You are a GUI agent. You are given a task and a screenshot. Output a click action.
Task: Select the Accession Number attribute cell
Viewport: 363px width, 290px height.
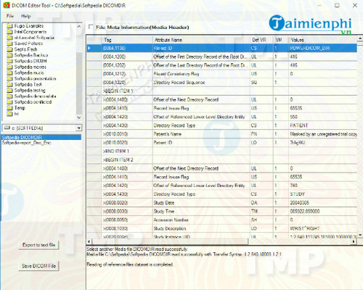201,220
